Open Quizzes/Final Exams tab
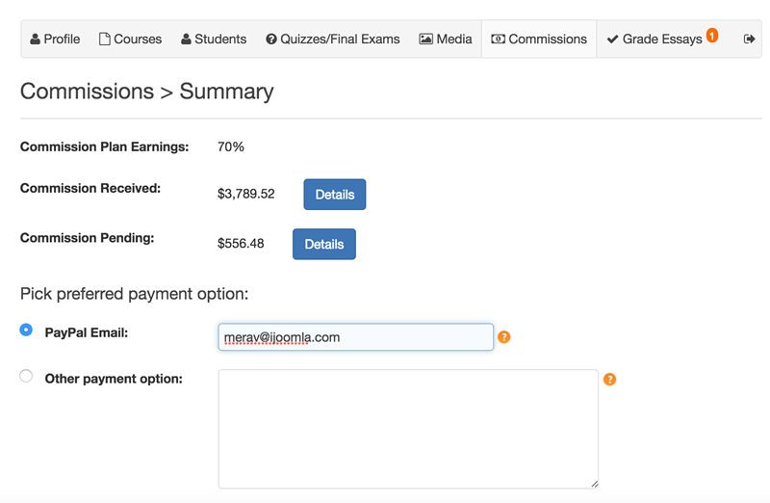Screen dimensions: 770x503 pos(333,39)
